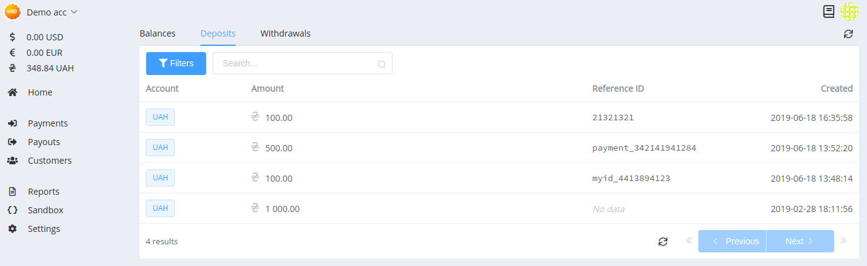
Task: Click the search magnifier icon
Action: (x=381, y=64)
